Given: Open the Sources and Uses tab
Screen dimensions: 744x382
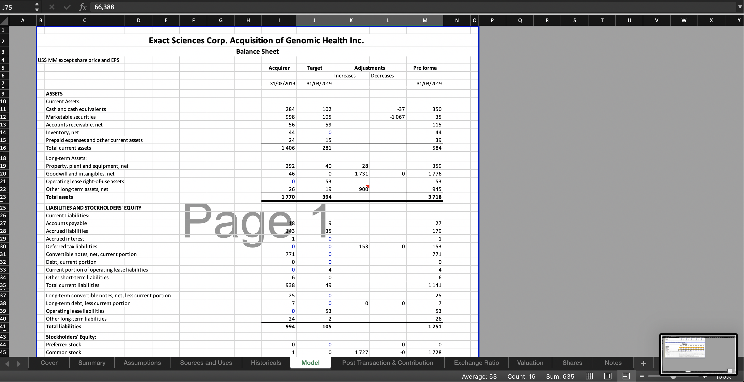Looking at the screenshot, I should pyautogui.click(x=206, y=363).
